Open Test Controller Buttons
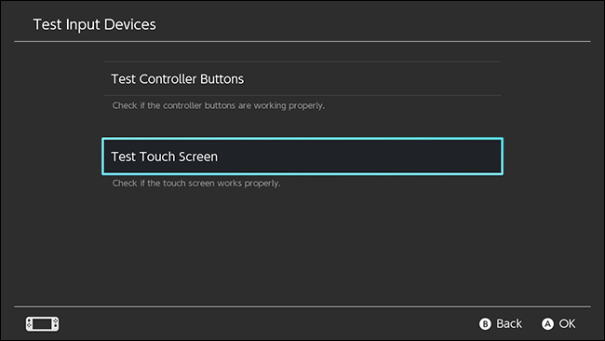The width and height of the screenshot is (605, 341). point(302,79)
